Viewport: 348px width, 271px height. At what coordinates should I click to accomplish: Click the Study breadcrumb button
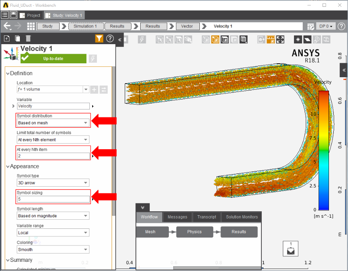tap(48, 26)
